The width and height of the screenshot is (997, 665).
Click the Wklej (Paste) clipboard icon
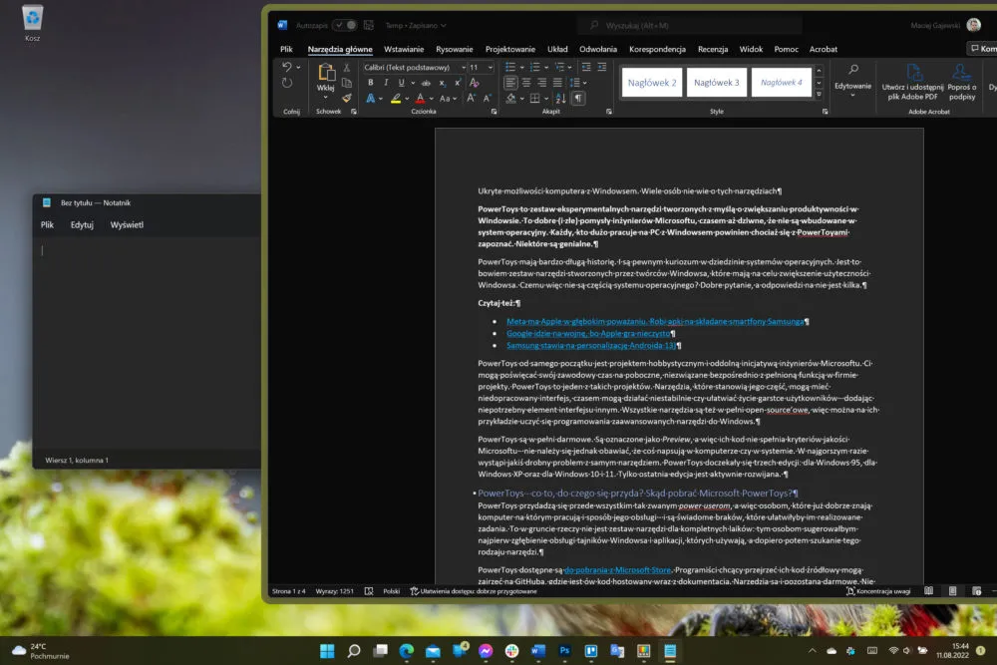326,73
